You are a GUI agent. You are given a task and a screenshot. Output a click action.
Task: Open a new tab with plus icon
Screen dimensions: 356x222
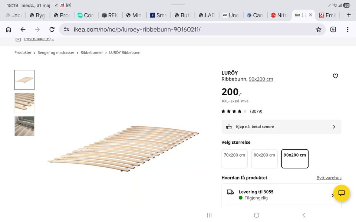(349, 15)
